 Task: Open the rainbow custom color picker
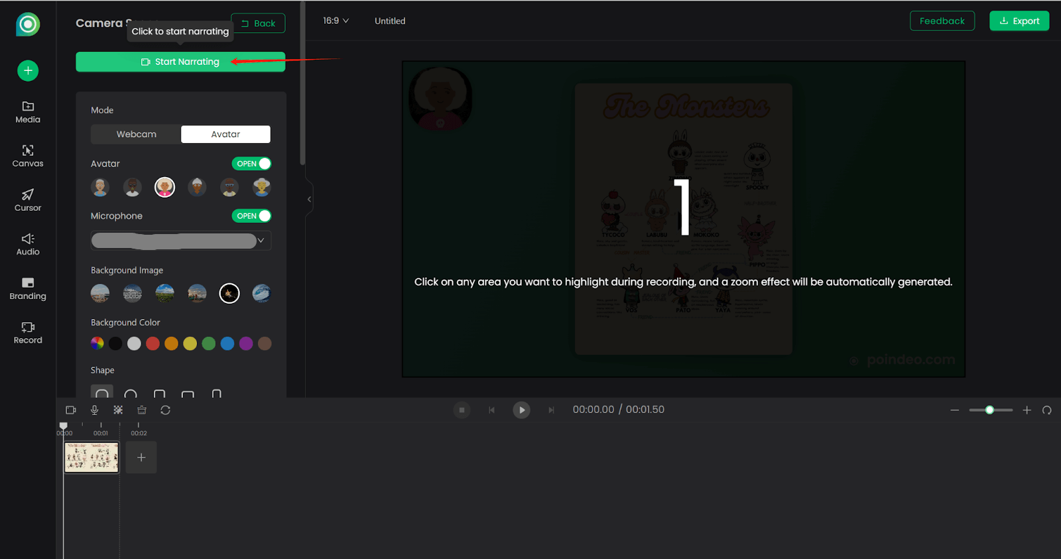[97, 343]
